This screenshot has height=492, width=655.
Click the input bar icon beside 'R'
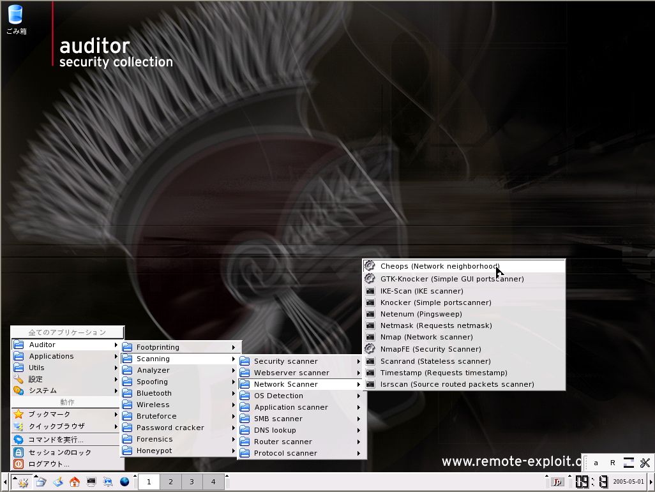(x=629, y=463)
